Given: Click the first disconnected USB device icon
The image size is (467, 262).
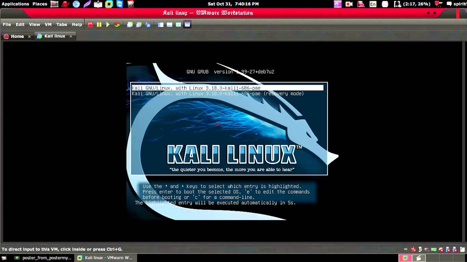Looking at the screenshot, I should point(447,250).
